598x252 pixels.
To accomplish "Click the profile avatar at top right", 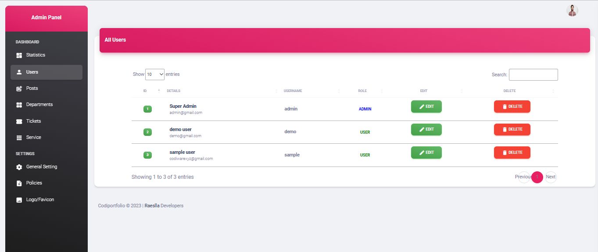I will tap(572, 11).
